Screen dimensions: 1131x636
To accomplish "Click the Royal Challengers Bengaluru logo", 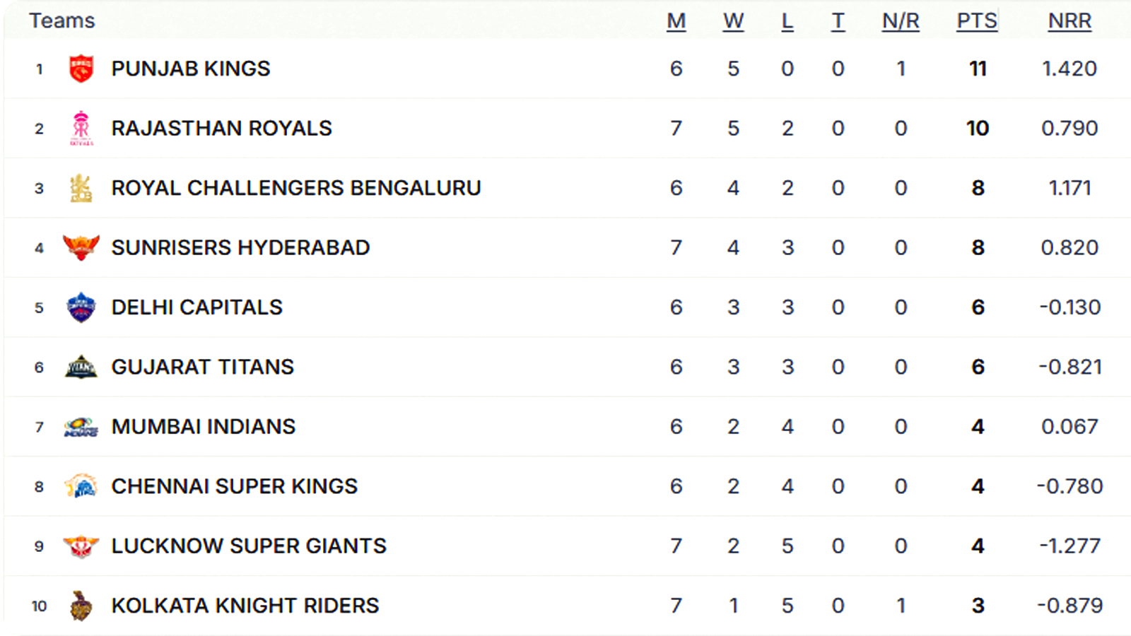I will pyautogui.click(x=81, y=188).
